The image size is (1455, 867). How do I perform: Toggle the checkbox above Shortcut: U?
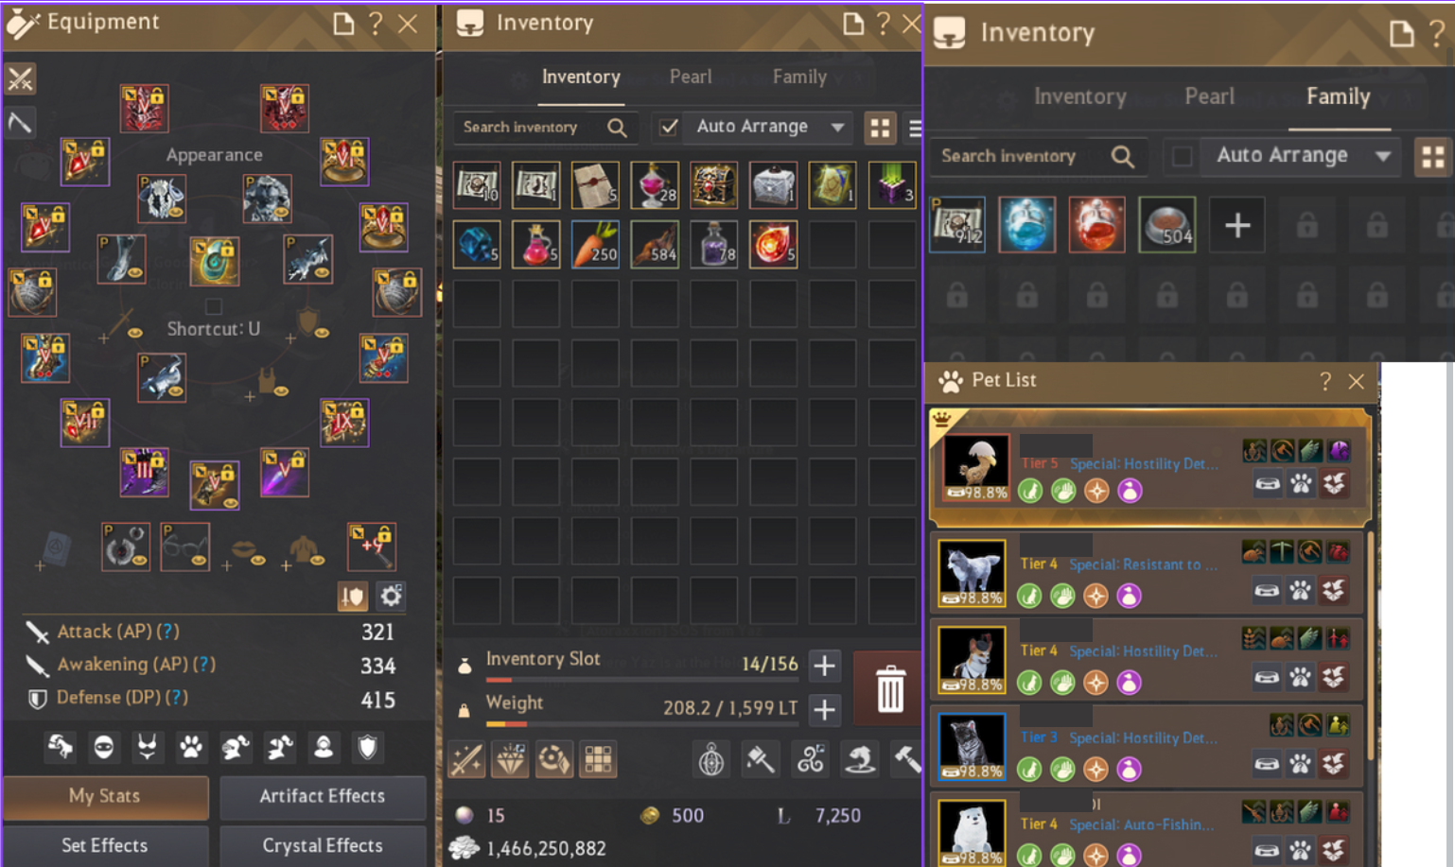click(214, 306)
